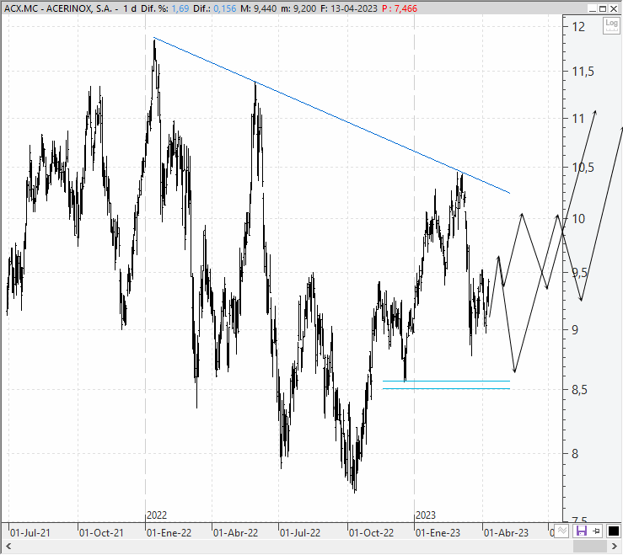
Task: Click the 01-Abr-22 date label
Action: [x=235, y=532]
